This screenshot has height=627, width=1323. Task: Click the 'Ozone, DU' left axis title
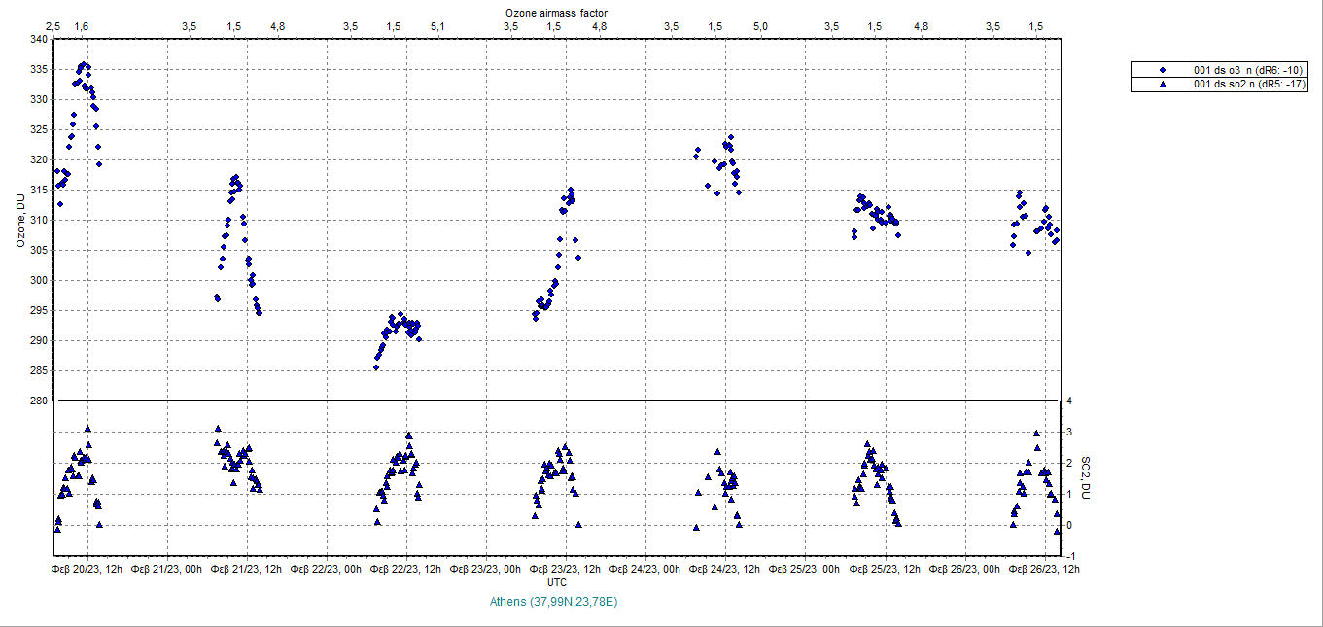click(20, 220)
